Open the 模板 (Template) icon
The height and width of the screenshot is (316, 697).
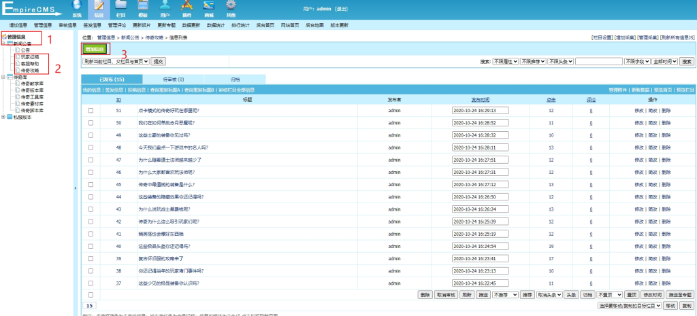click(x=143, y=8)
